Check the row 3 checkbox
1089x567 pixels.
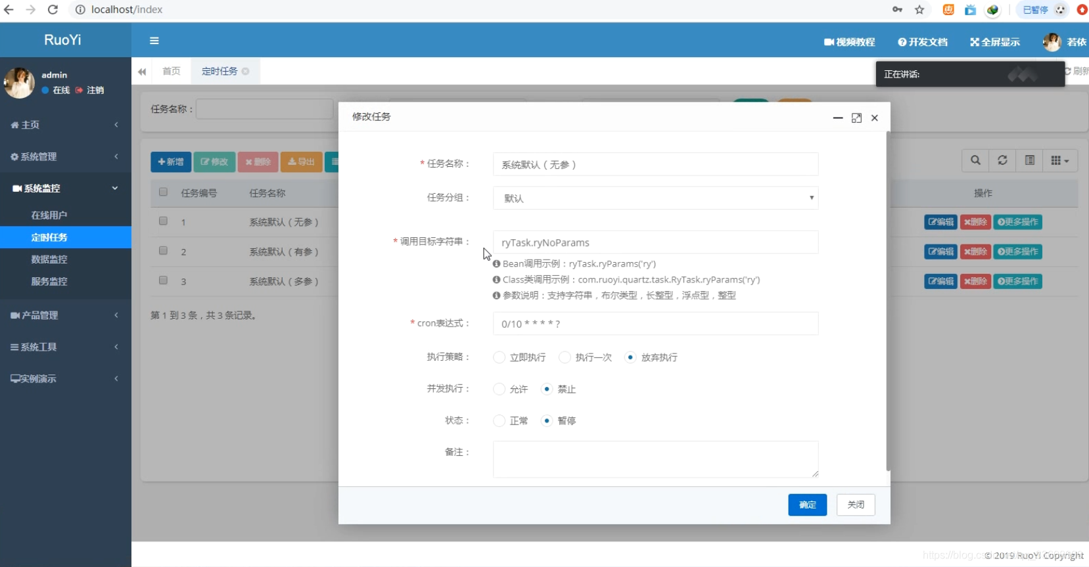163,281
